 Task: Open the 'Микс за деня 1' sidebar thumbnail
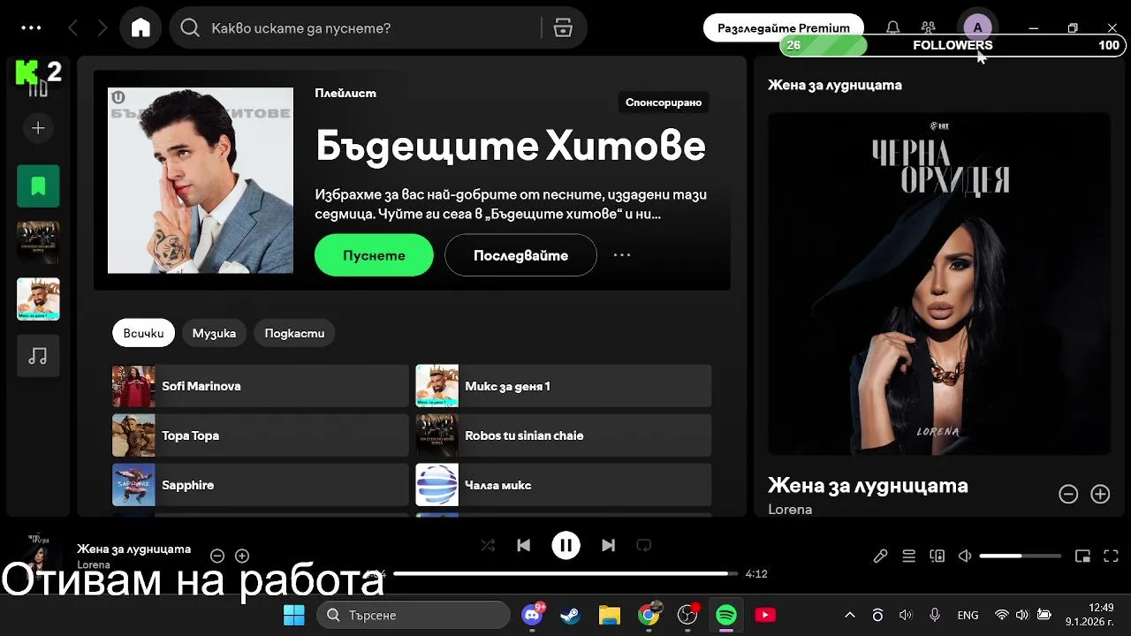click(x=38, y=299)
